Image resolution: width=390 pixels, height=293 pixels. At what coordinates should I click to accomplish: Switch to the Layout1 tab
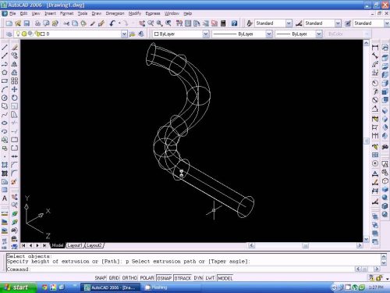point(75,245)
